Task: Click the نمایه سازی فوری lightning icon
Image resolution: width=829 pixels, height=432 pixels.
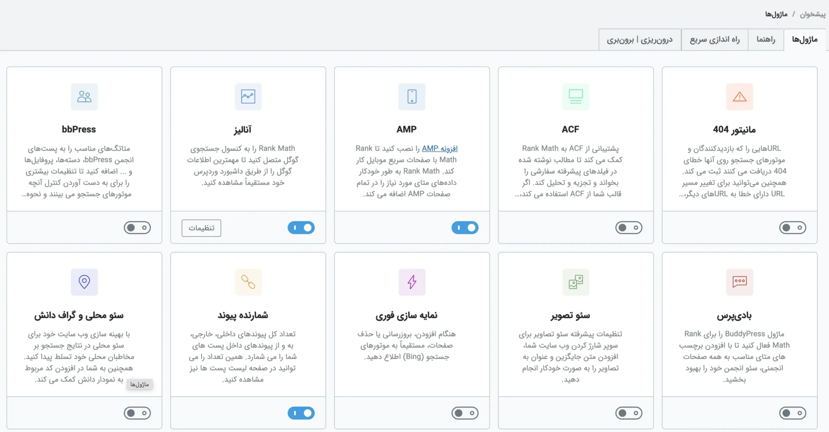Action: point(411,282)
